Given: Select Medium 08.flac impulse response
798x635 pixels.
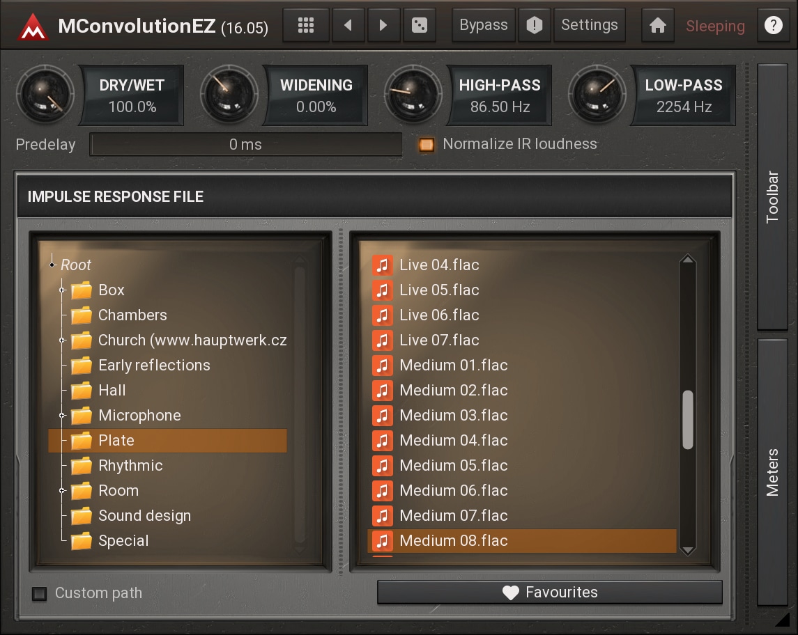Looking at the screenshot, I should (521, 541).
